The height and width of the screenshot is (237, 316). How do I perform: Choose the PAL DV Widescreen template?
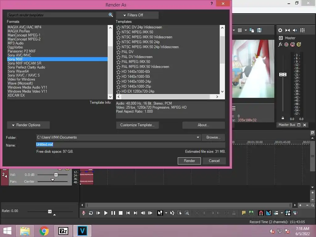[137, 57]
